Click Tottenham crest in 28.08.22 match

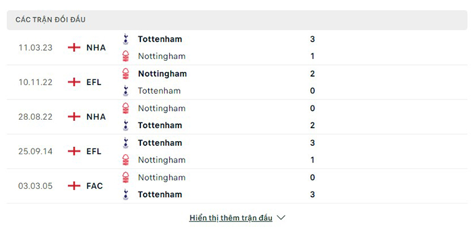click(126, 126)
